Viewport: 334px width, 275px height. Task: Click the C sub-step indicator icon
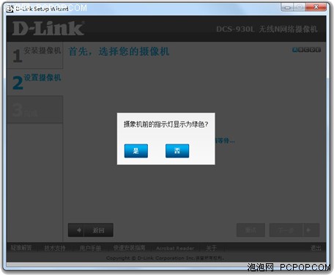click(x=306, y=50)
